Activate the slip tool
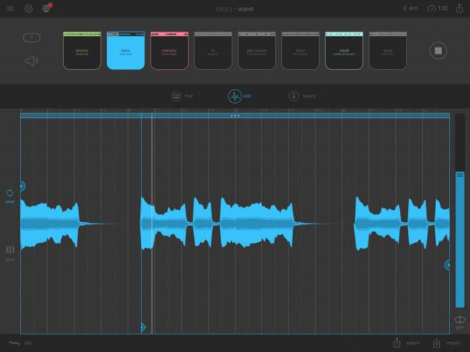 (20, 343)
